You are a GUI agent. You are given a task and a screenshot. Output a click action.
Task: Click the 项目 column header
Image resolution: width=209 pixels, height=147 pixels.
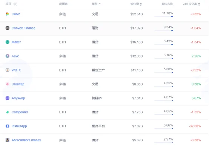click(8, 4)
